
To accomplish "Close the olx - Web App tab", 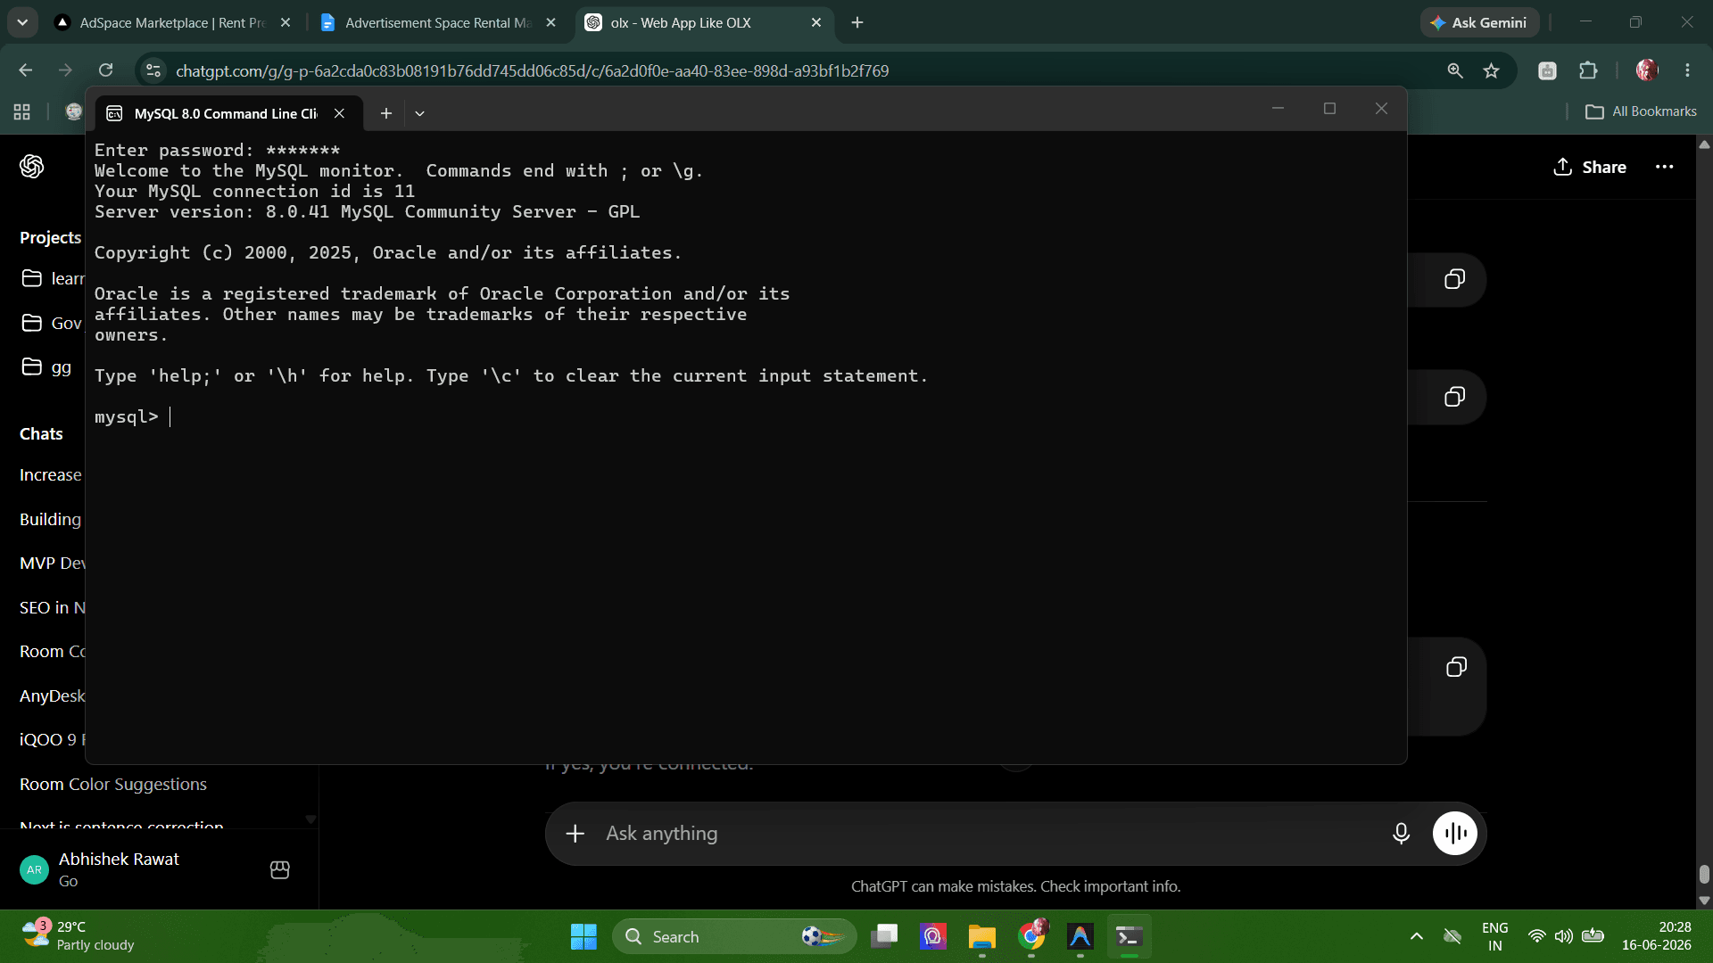I will tap(816, 22).
